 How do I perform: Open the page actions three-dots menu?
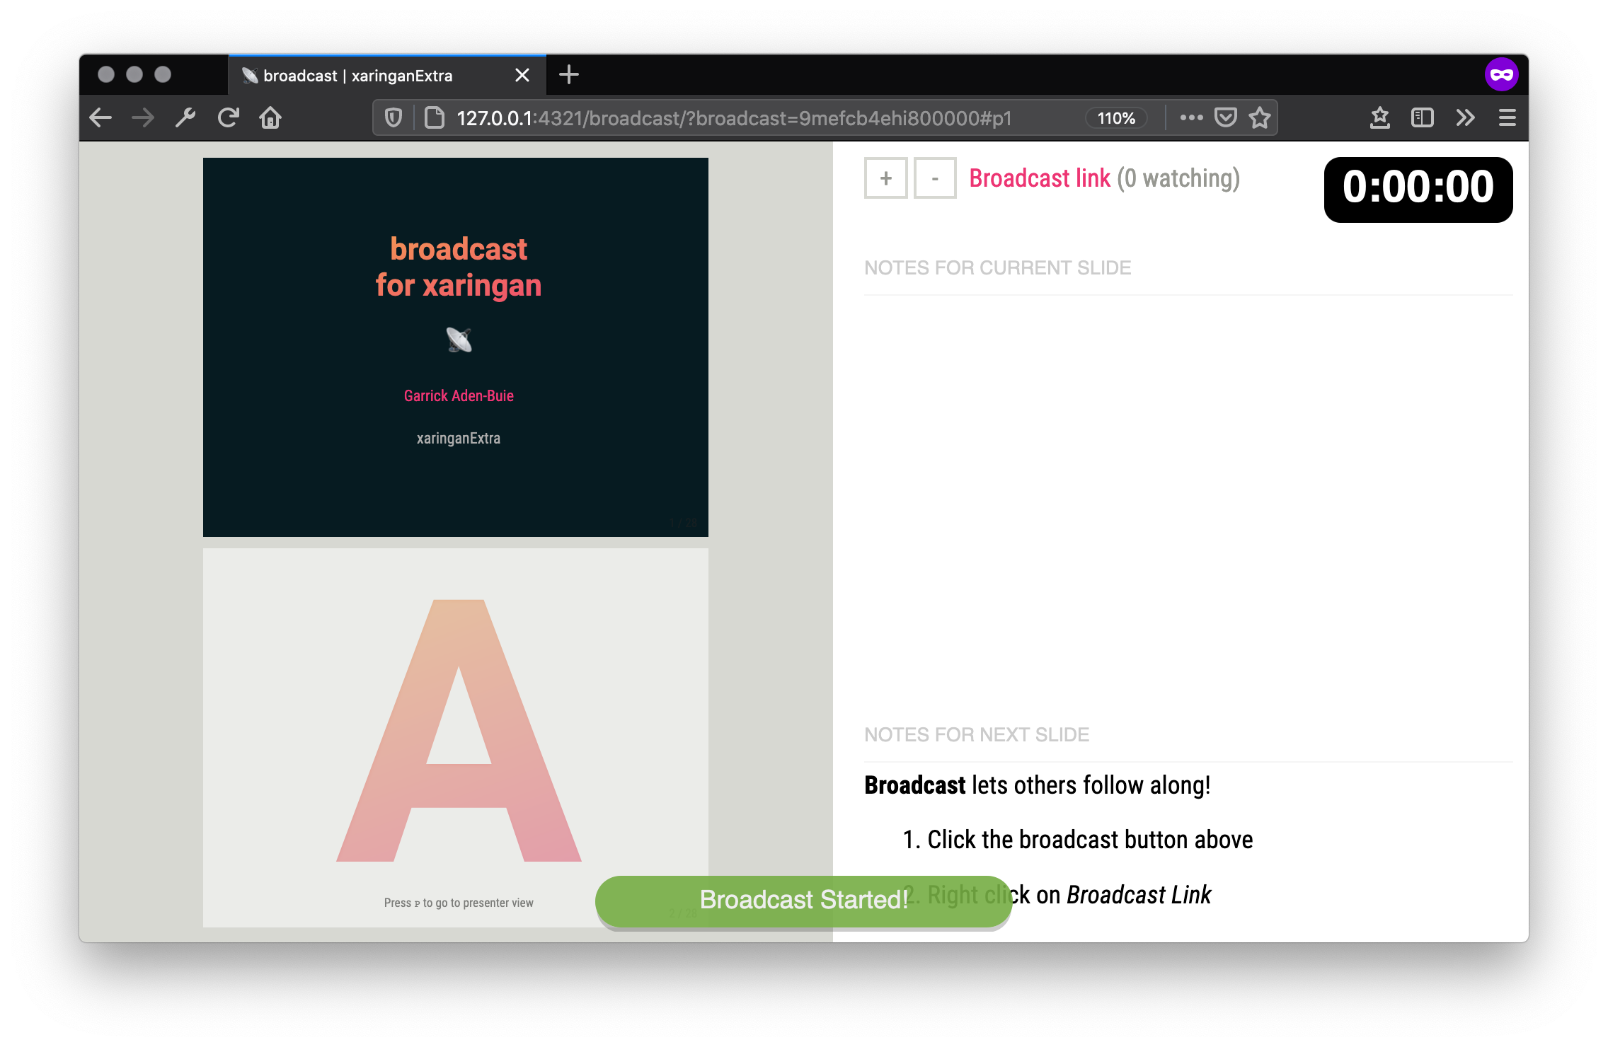pos(1191,117)
